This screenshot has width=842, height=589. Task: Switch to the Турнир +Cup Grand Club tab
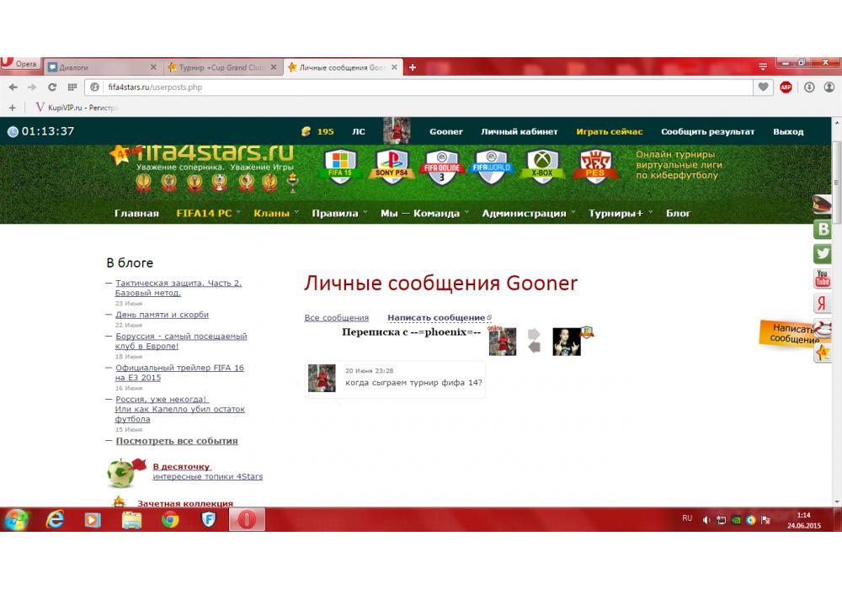221,67
